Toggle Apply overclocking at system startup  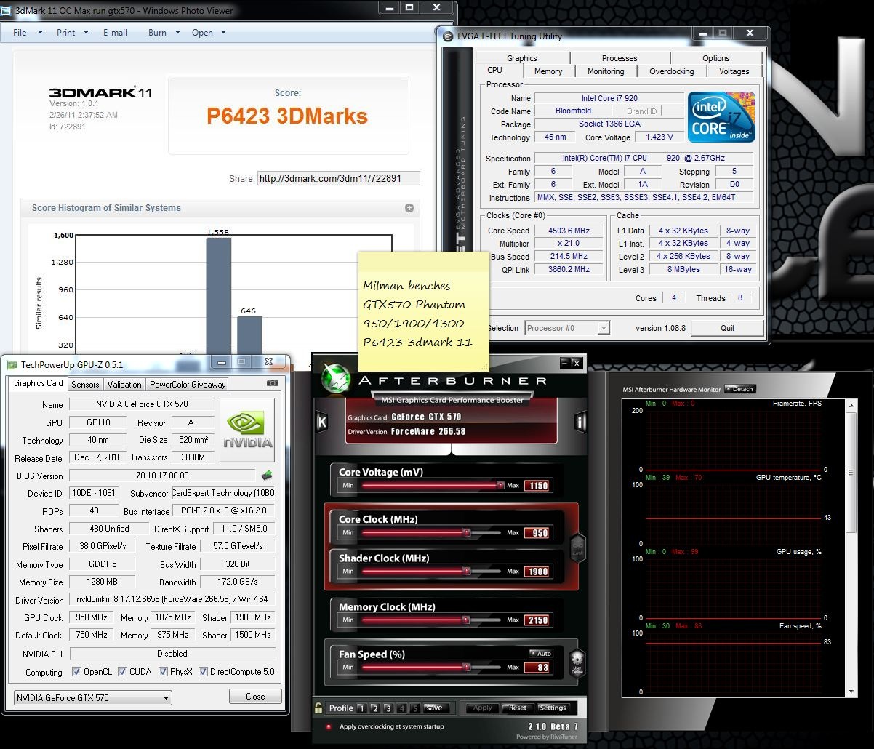pos(329,726)
